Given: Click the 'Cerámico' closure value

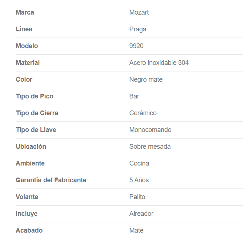Looking at the screenshot, I should pyautogui.click(x=143, y=113).
